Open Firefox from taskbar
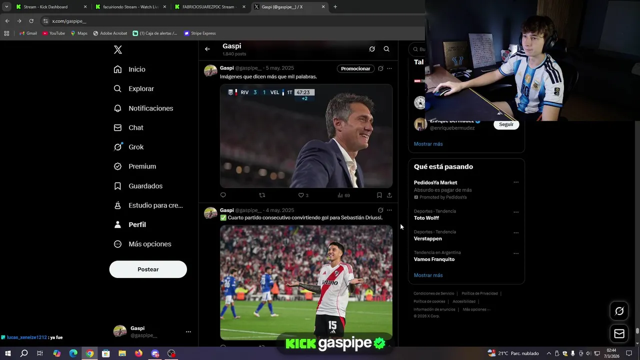Screen dimensions: 640x360 click(138, 353)
